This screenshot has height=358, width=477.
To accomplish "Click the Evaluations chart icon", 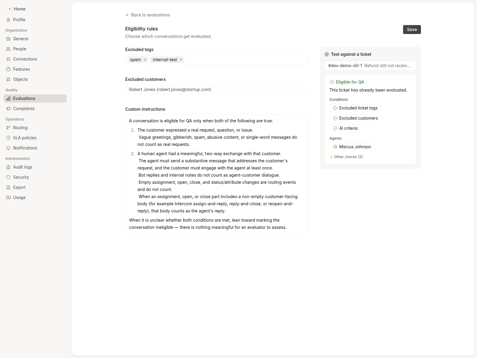I will pos(8,98).
